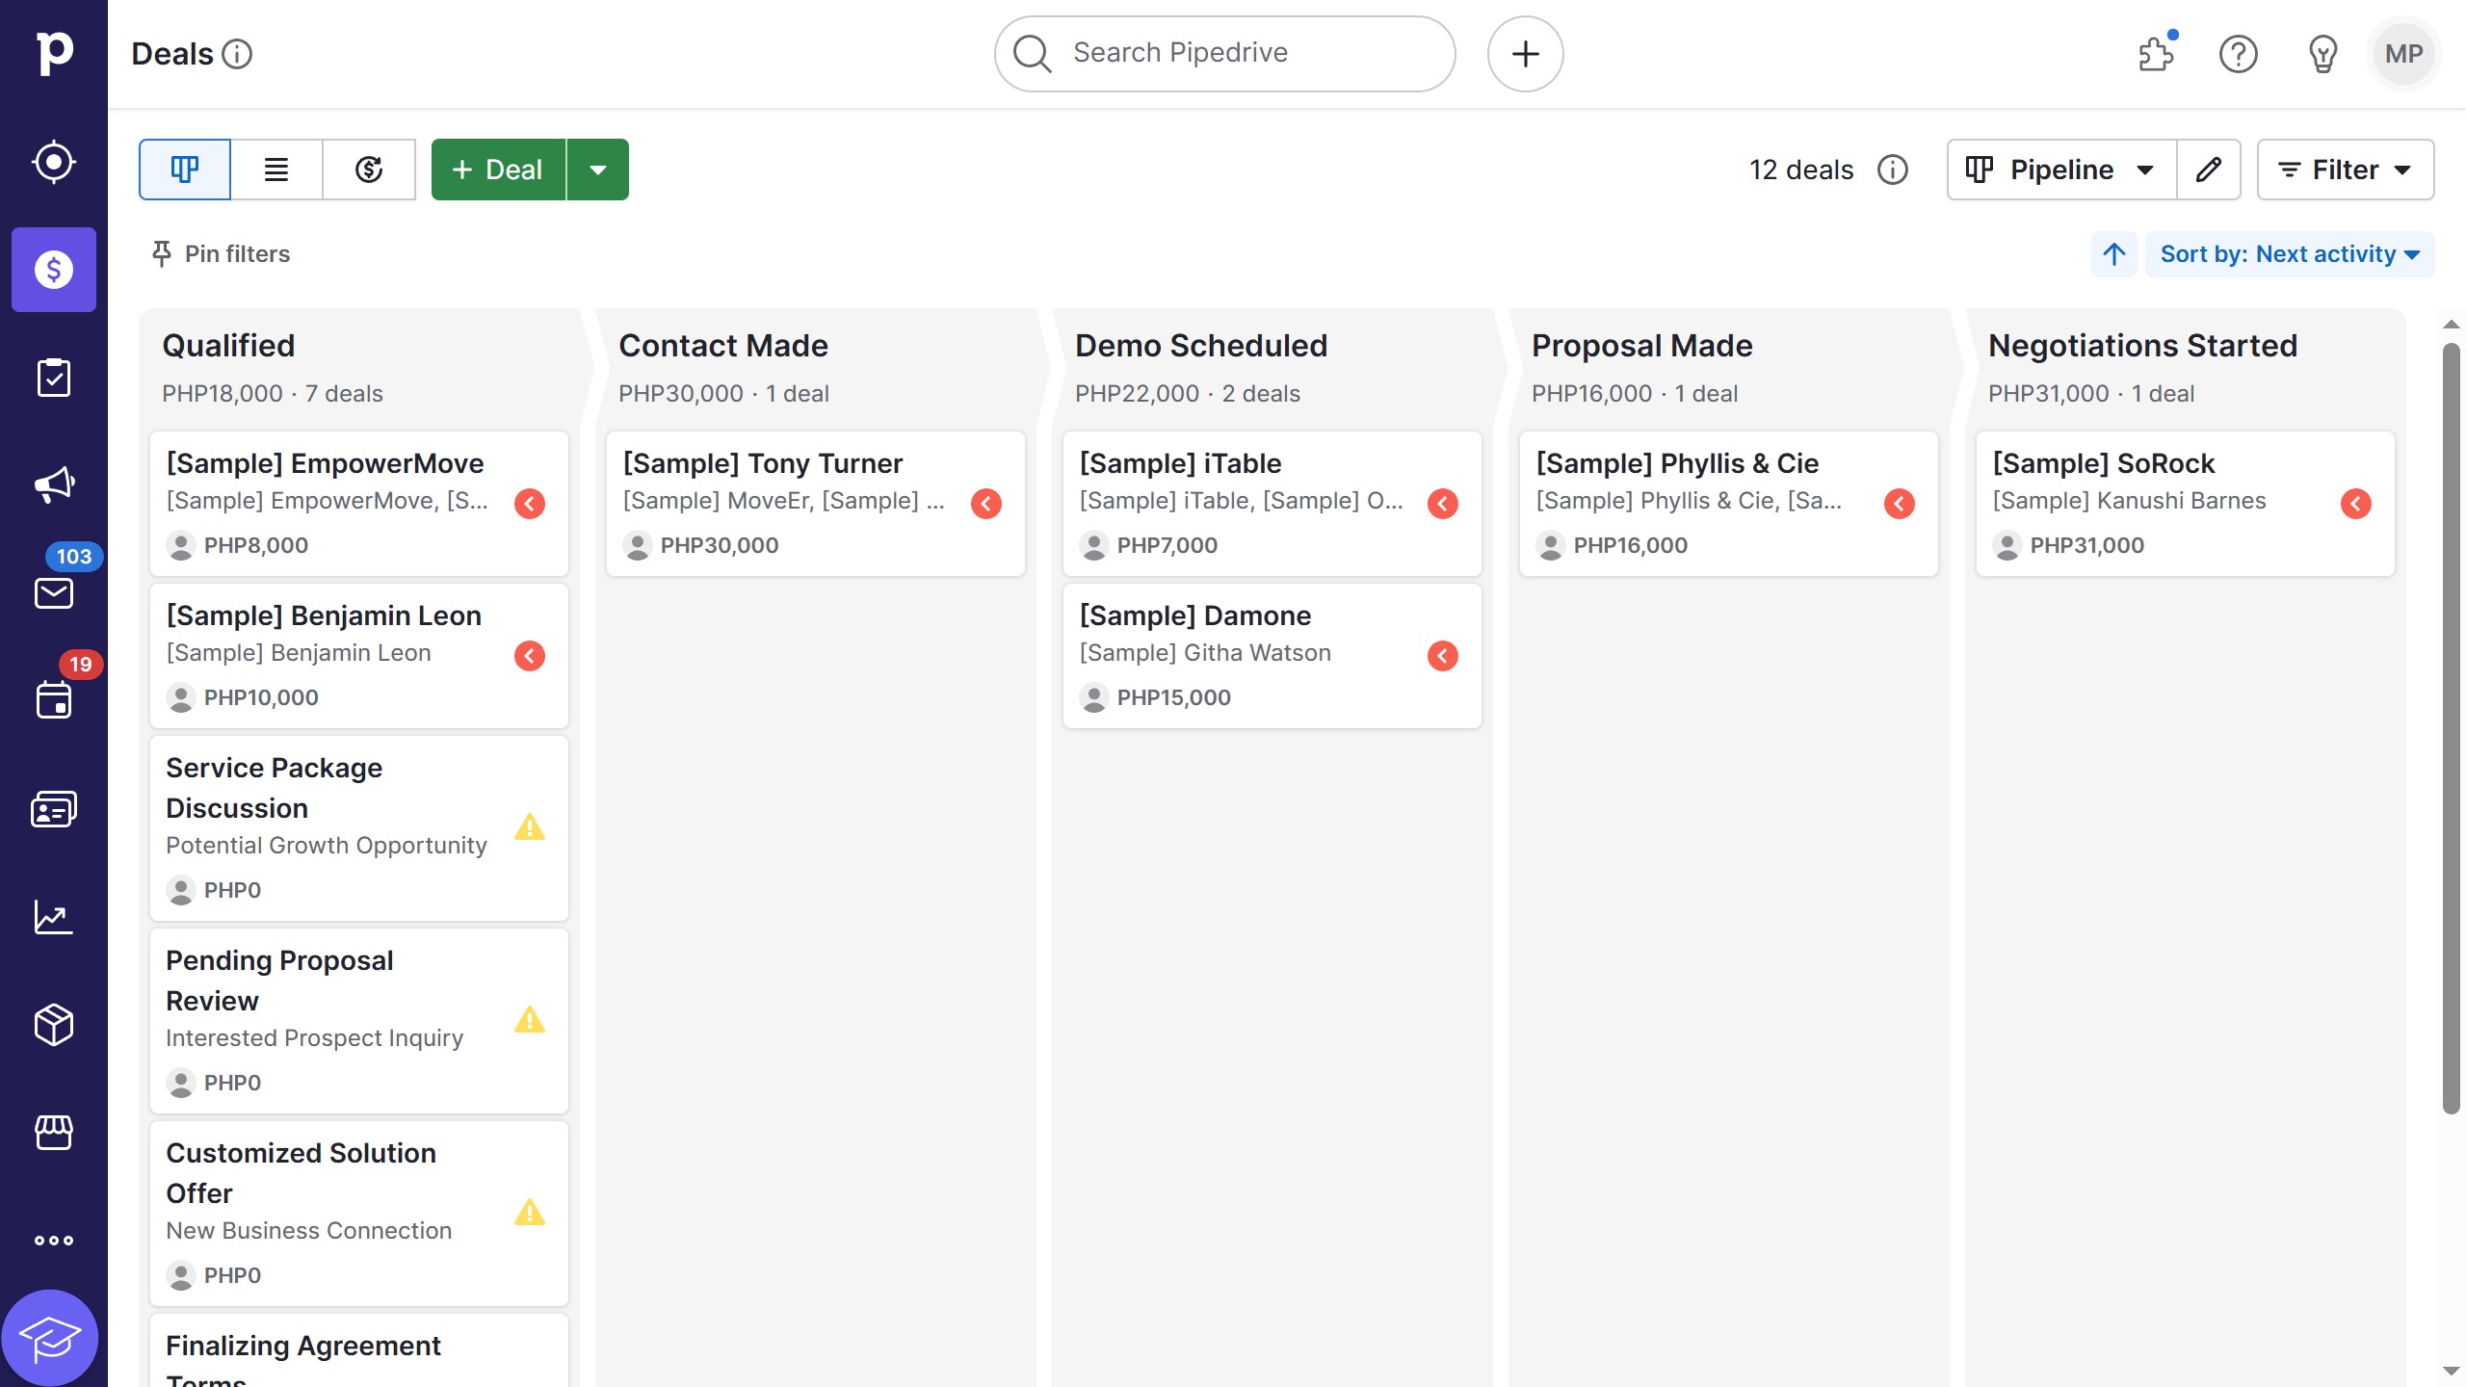
Task: Open the Products box icon
Action: pos(53,1024)
